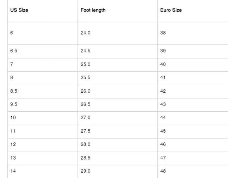Pick the 27.0 foot length value
The height and width of the screenshot is (178, 228).
pos(85,118)
